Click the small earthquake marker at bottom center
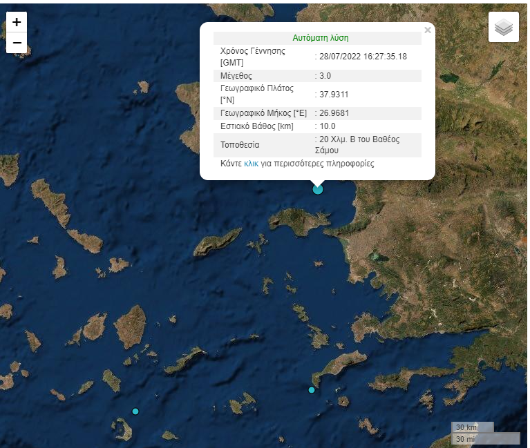Viewport: 530px width, 448px height. tap(312, 390)
